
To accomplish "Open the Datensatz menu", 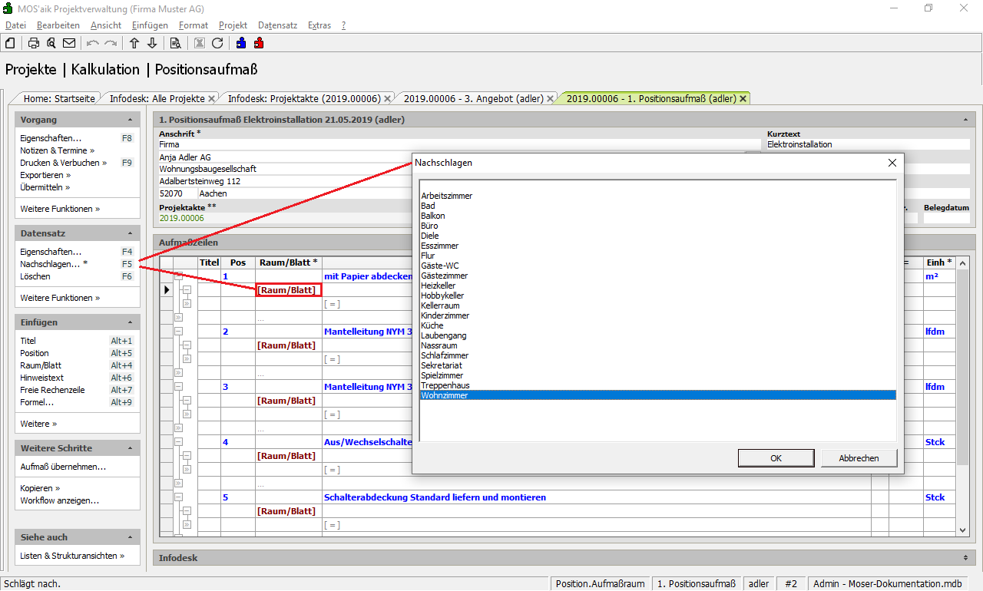I will tap(277, 25).
